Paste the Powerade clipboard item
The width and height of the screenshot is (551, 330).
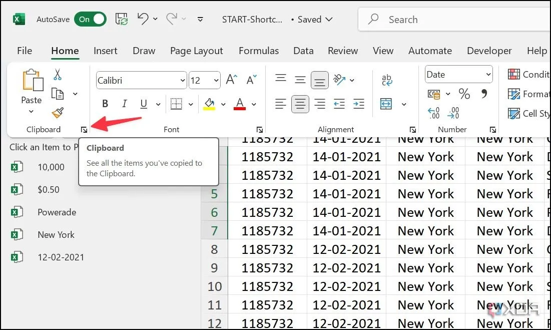click(57, 212)
